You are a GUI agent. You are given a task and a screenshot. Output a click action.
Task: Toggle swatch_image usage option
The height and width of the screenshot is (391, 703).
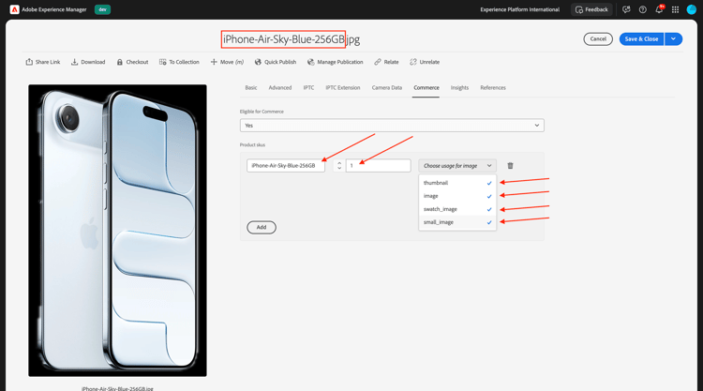(x=457, y=209)
